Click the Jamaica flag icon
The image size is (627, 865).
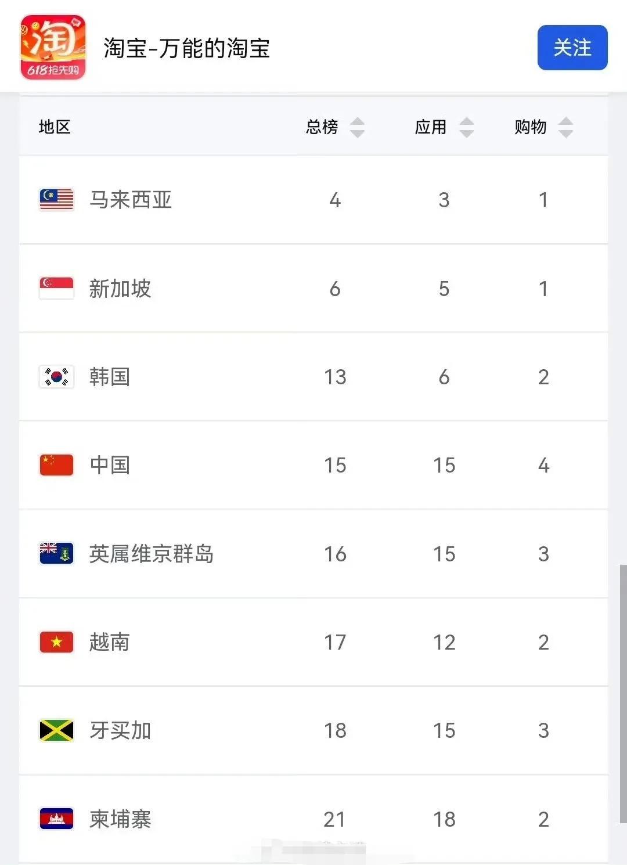click(56, 730)
